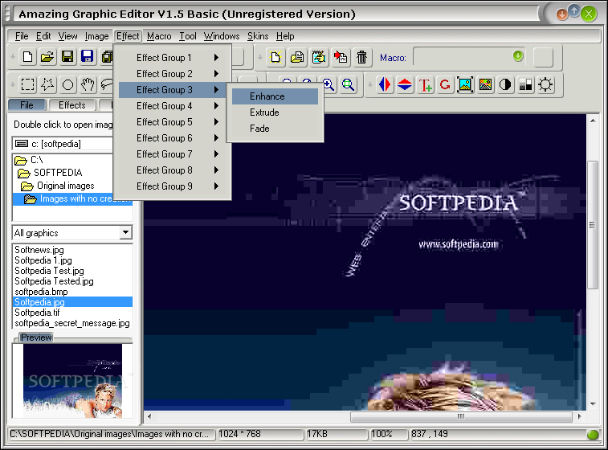Image resolution: width=608 pixels, height=450 pixels.
Task: Click the green status indicator in status bar
Action: coord(593,435)
